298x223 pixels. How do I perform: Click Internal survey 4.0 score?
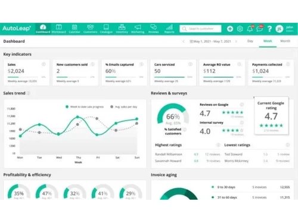205,131
